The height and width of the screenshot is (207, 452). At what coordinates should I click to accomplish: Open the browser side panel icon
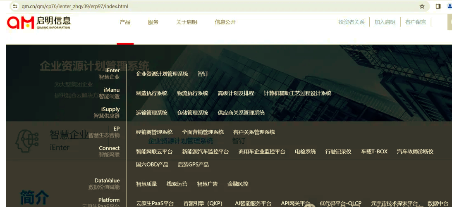(x=438, y=6)
